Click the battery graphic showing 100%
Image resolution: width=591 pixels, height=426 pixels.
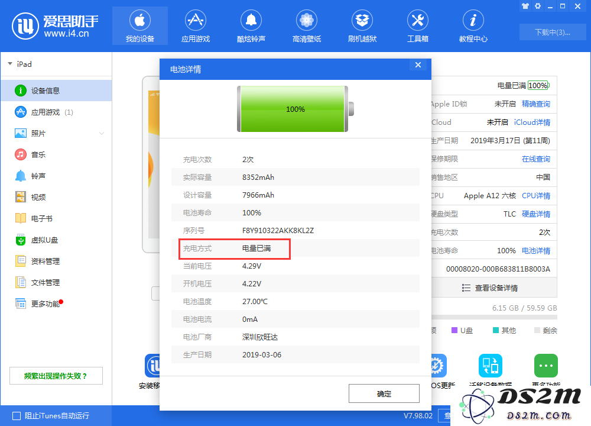point(295,109)
